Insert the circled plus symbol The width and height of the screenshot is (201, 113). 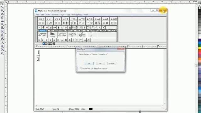pyautogui.click(x=70, y=40)
